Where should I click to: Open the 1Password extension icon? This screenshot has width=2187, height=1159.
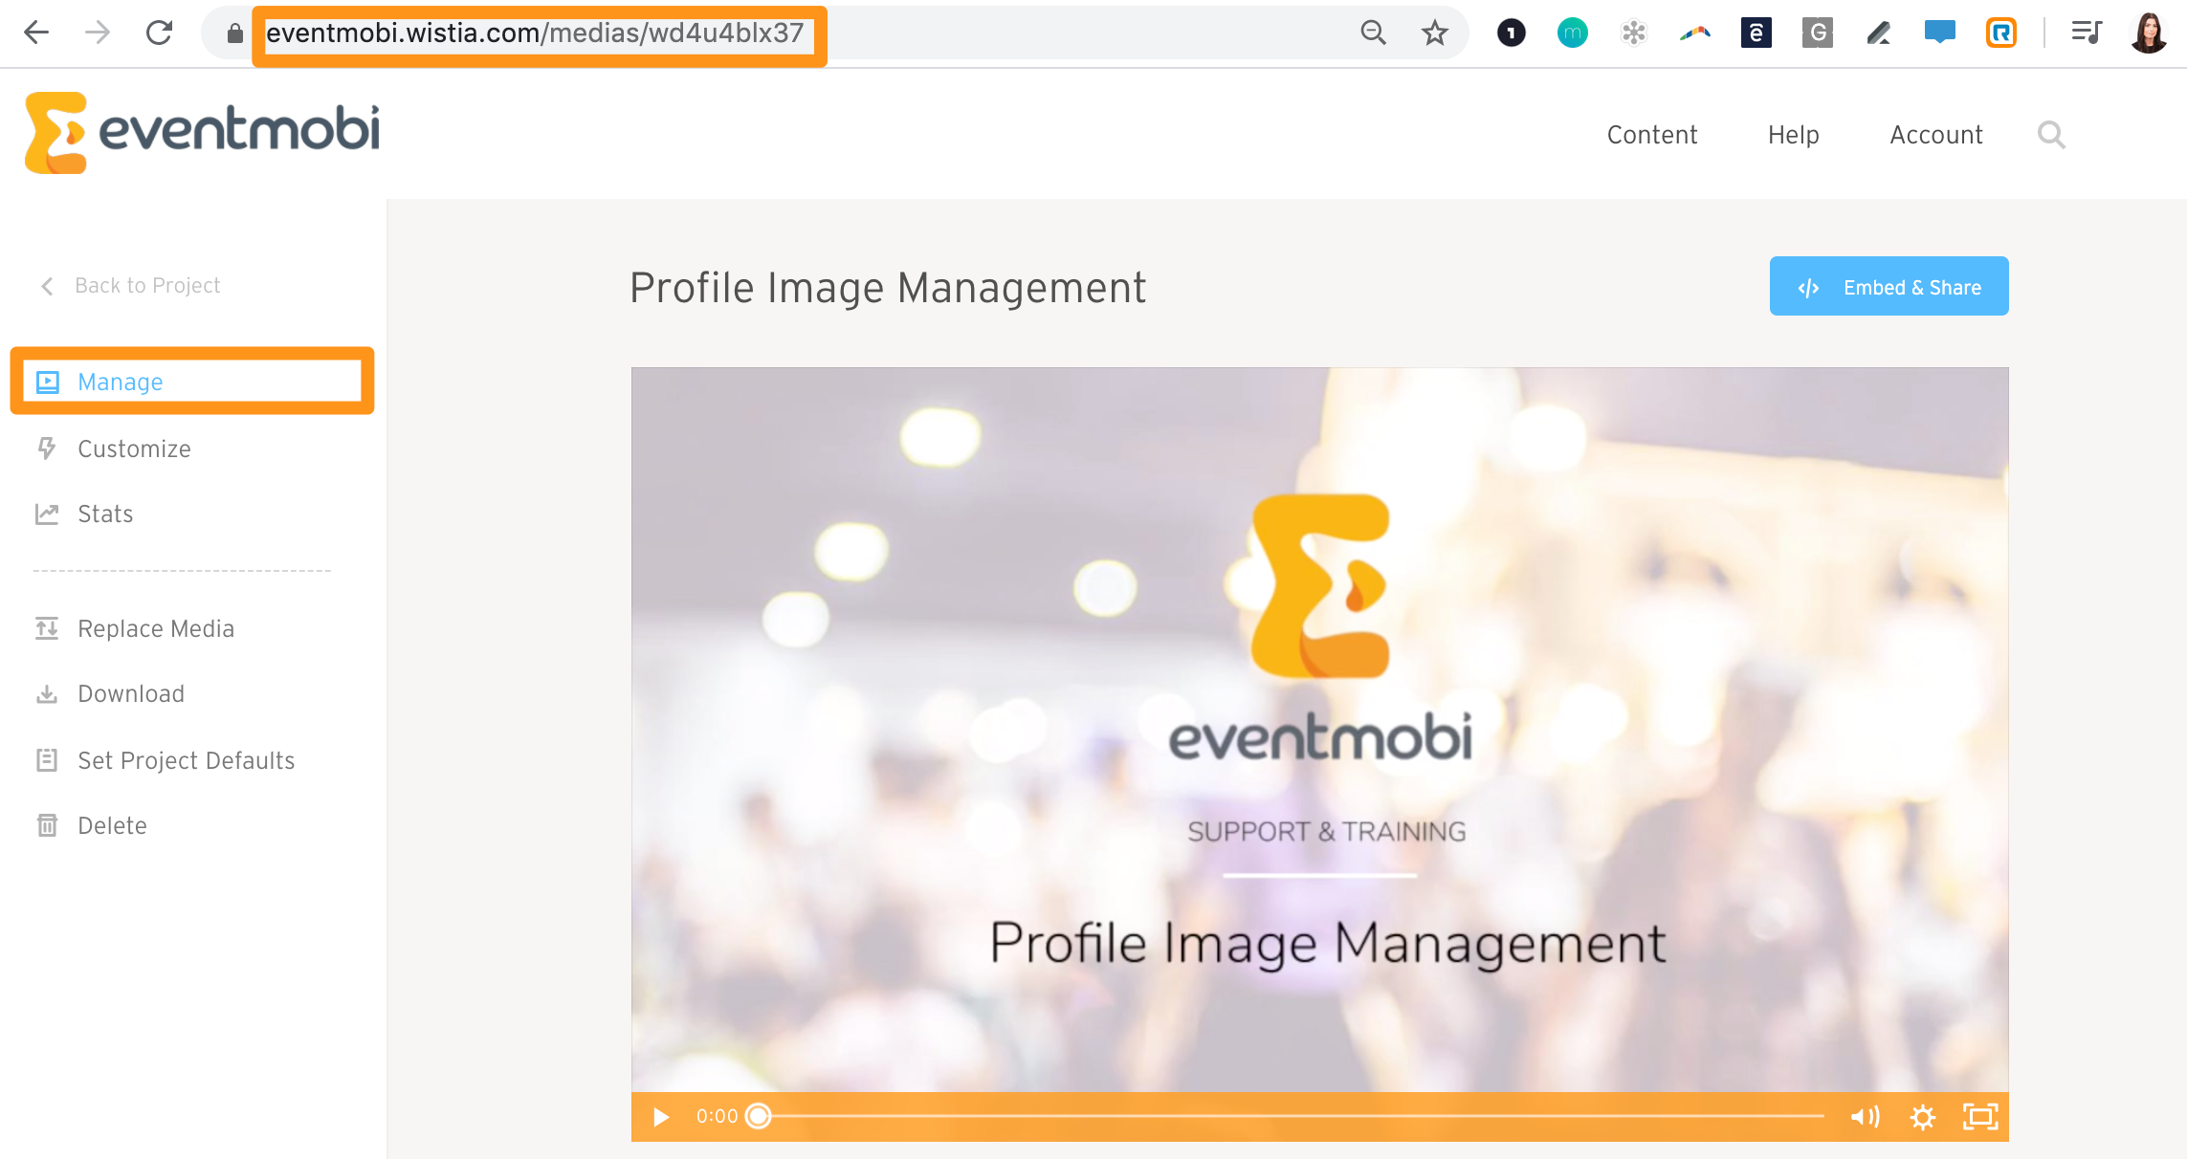pos(1511,33)
